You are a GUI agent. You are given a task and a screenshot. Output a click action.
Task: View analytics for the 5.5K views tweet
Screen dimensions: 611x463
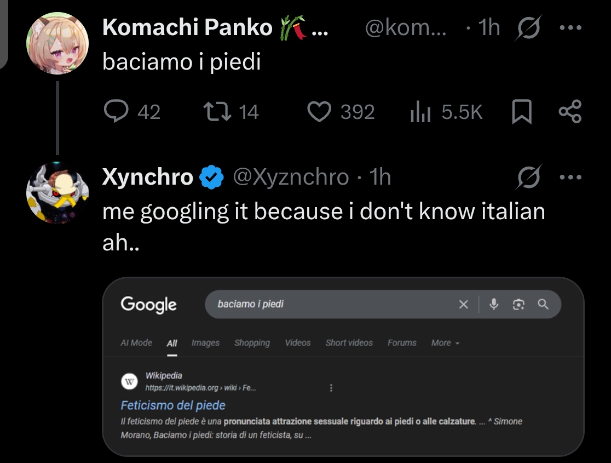421,112
